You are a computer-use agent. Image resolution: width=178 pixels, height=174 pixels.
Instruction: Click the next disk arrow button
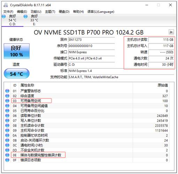tap(171, 32)
